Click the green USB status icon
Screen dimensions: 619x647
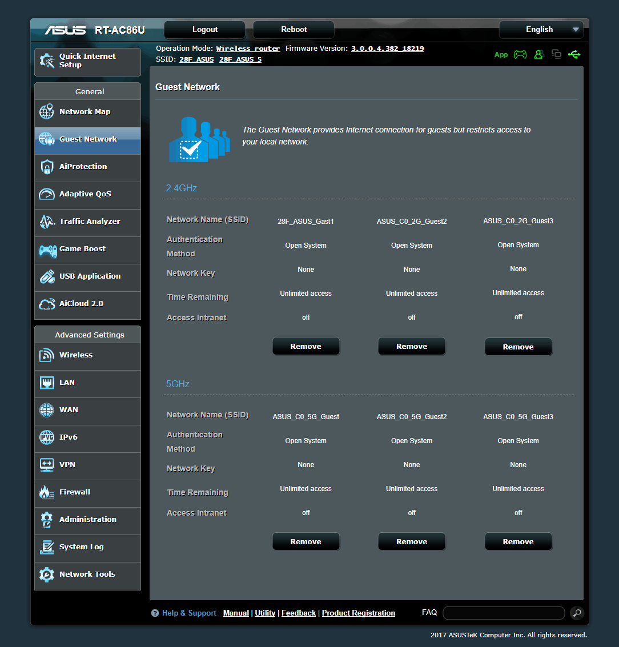point(574,54)
